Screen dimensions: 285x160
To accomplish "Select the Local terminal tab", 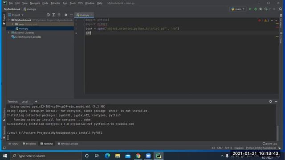I will pyautogui.click(x=24, y=102).
